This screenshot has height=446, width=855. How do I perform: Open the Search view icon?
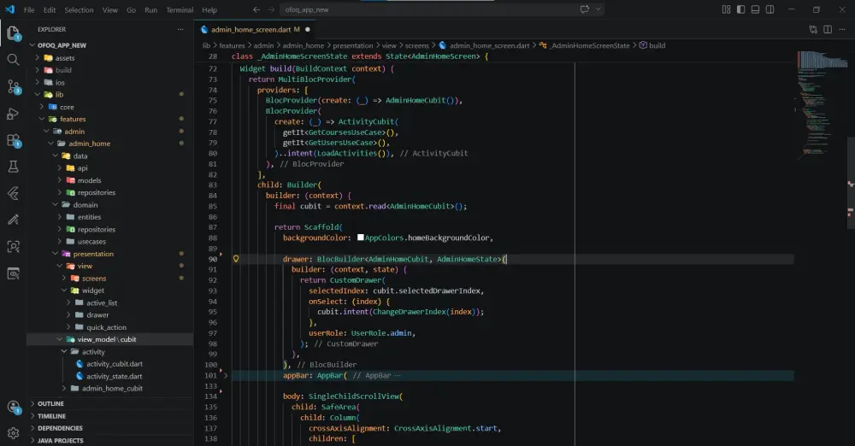pos(13,60)
